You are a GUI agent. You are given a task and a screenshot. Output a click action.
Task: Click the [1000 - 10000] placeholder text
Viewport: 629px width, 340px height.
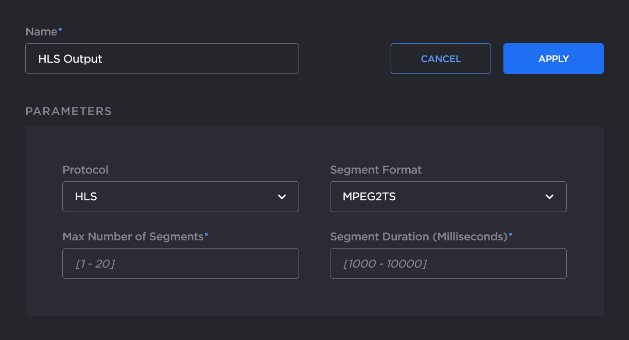point(385,264)
